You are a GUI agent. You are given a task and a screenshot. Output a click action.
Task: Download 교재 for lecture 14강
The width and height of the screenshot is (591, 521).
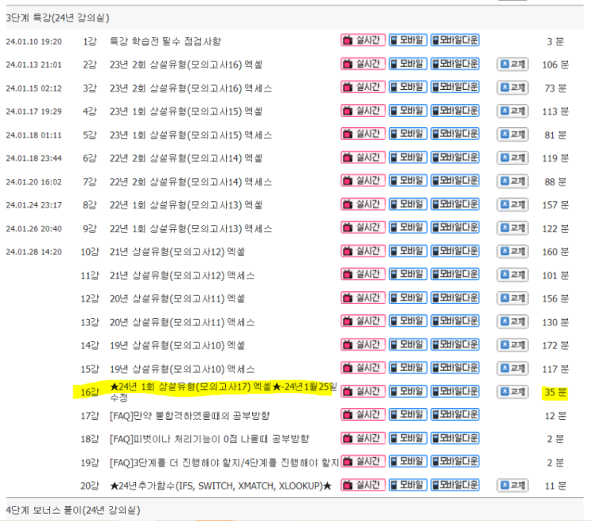[512, 345]
